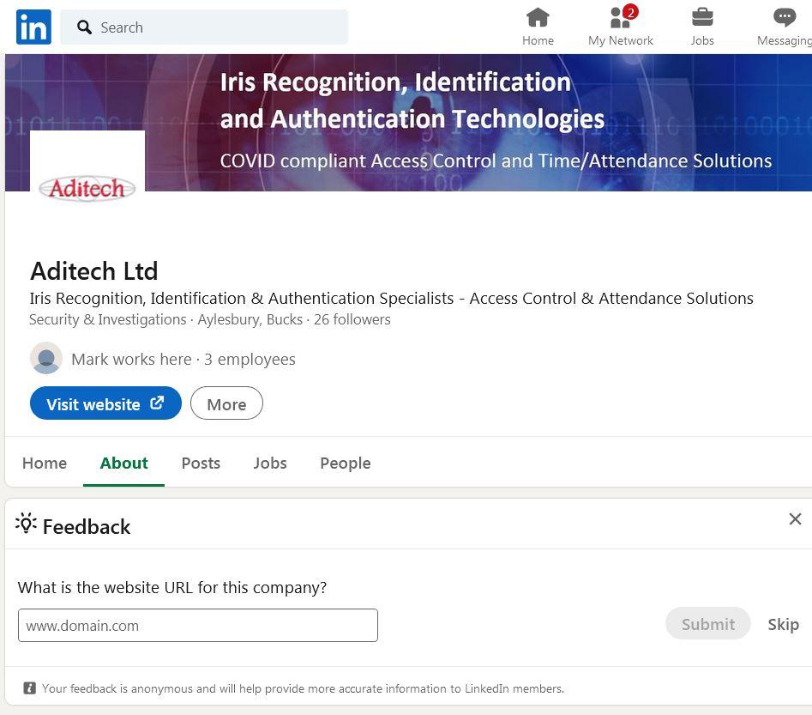
Task: Click the Visit website button
Action: [x=105, y=403]
